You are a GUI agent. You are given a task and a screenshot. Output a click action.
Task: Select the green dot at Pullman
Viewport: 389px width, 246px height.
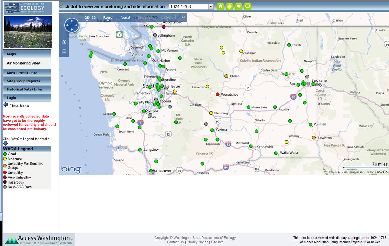[x=310, y=125]
